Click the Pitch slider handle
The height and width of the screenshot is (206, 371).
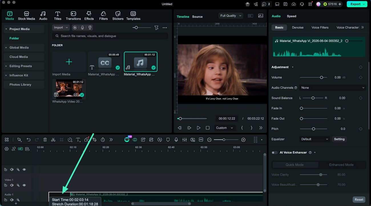click(313, 129)
